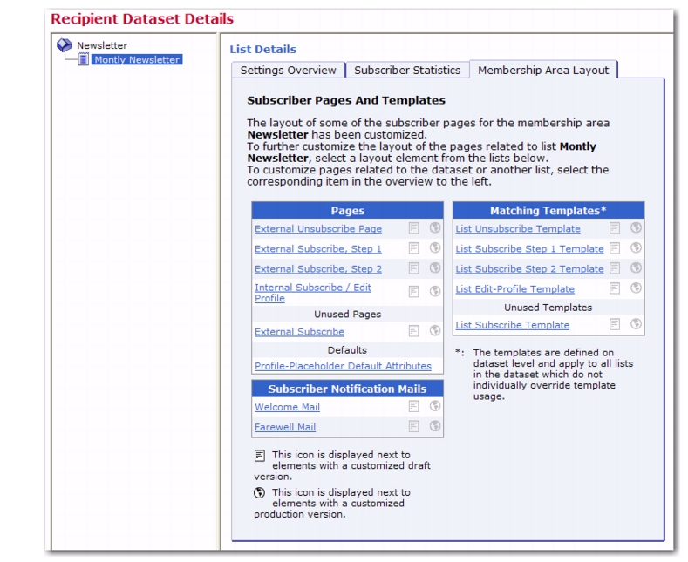Open List Subscribe Step 2 Template link

pyautogui.click(x=529, y=269)
